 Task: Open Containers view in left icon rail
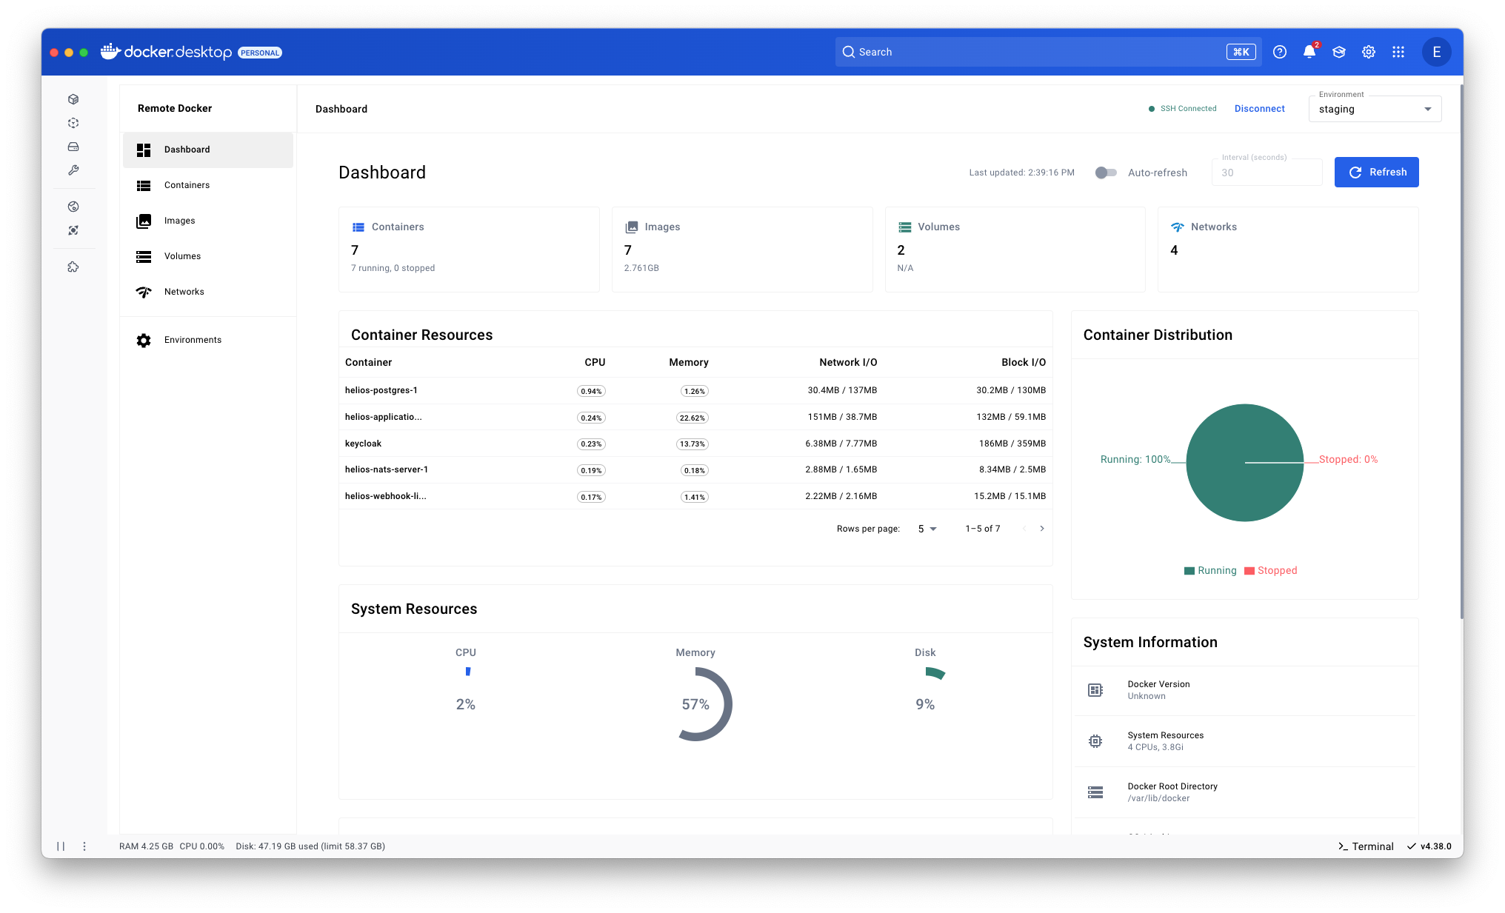pyautogui.click(x=73, y=99)
